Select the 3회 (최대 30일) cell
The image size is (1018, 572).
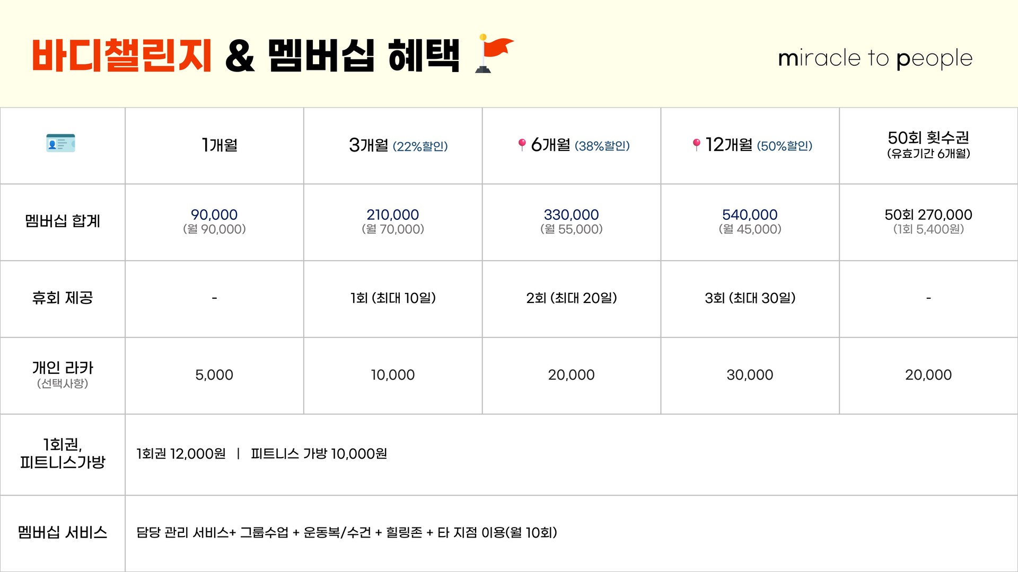[x=750, y=298]
